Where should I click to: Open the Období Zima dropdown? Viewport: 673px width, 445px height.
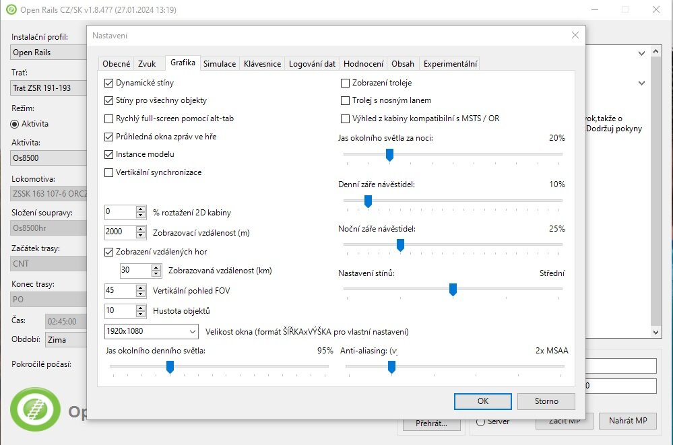tap(66, 339)
